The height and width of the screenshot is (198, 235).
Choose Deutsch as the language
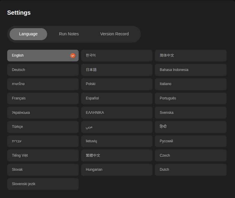(43, 70)
